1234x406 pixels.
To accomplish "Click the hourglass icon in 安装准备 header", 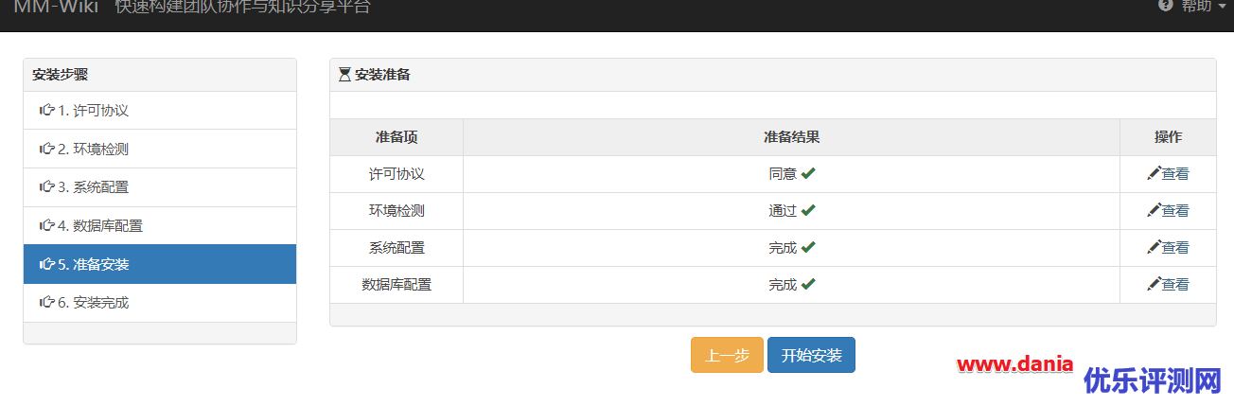I will pos(344,74).
